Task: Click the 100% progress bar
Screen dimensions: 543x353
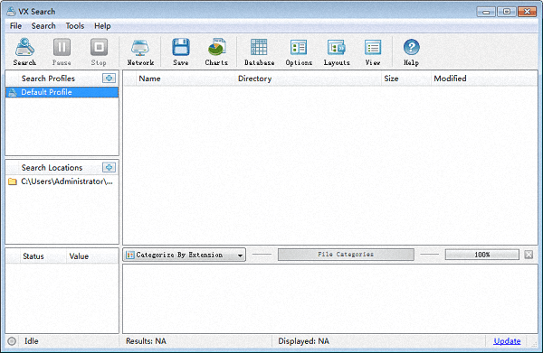Action: 482,255
